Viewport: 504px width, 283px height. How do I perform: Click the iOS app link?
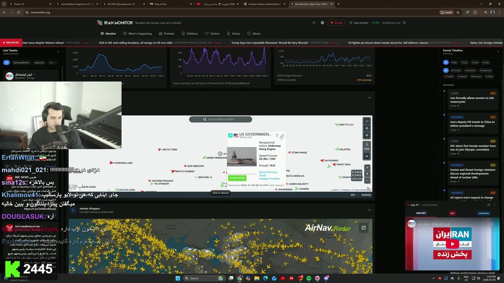coord(353,195)
